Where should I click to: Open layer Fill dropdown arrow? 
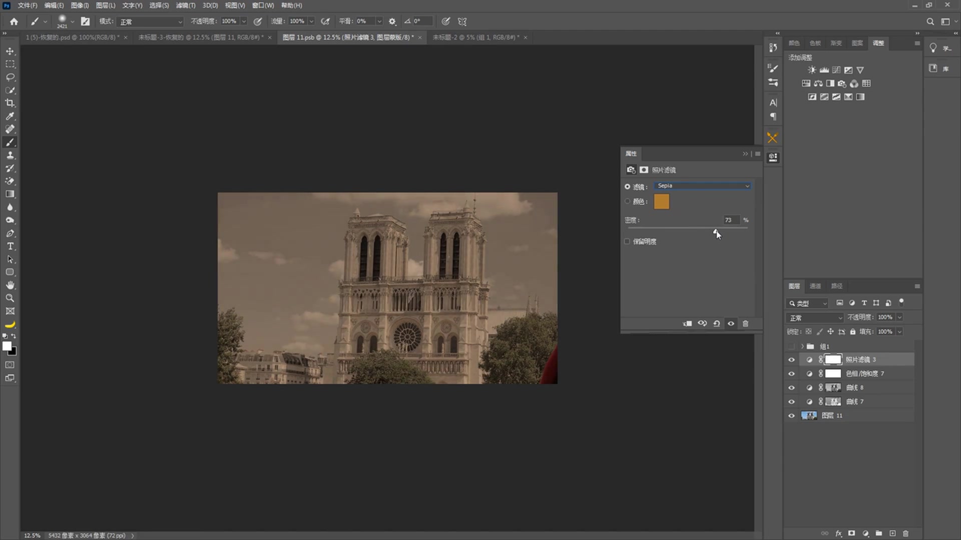899,331
